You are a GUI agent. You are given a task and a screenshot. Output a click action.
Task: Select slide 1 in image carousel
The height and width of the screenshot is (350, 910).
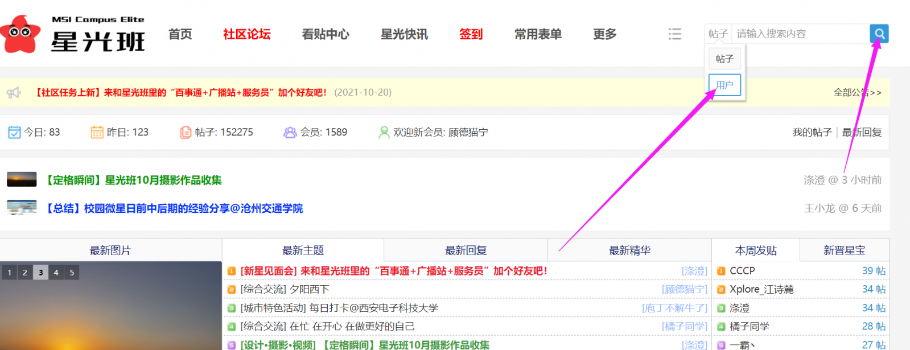coord(9,272)
